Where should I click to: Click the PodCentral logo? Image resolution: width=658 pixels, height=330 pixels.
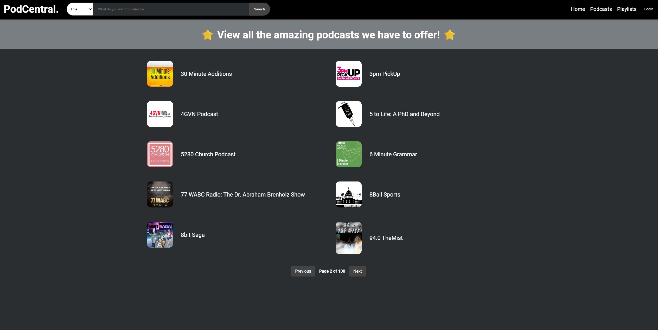[x=31, y=9]
